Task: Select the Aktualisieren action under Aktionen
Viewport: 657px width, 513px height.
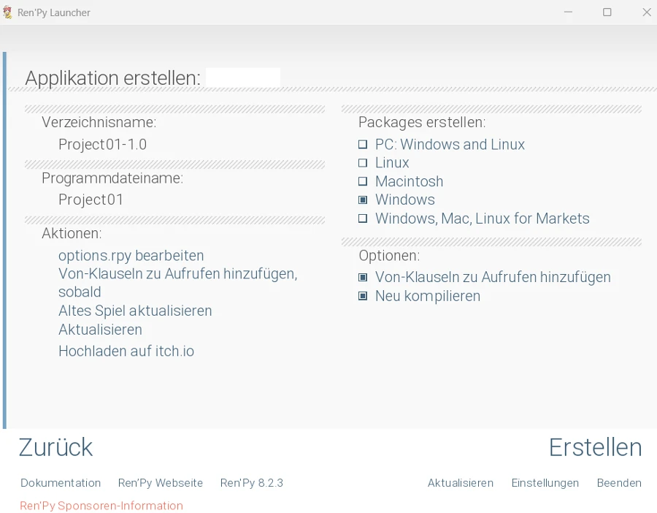Action: pos(100,330)
